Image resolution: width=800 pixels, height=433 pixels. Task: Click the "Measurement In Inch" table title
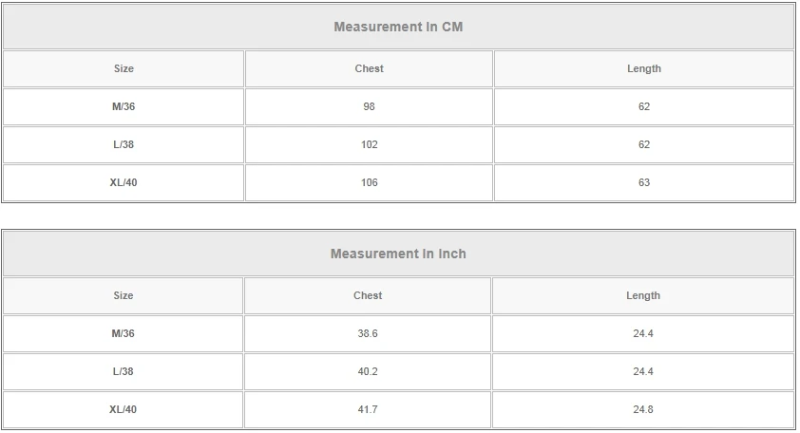398,254
